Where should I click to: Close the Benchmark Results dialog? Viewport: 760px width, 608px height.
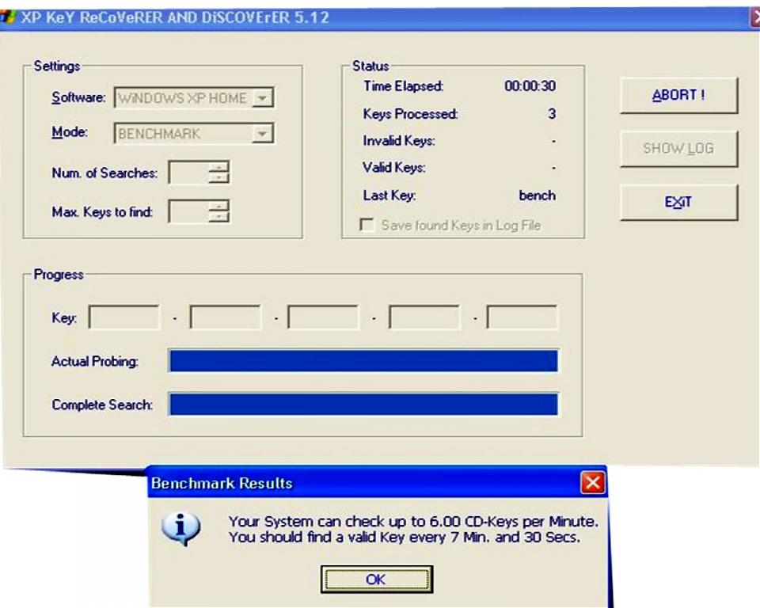tap(593, 482)
